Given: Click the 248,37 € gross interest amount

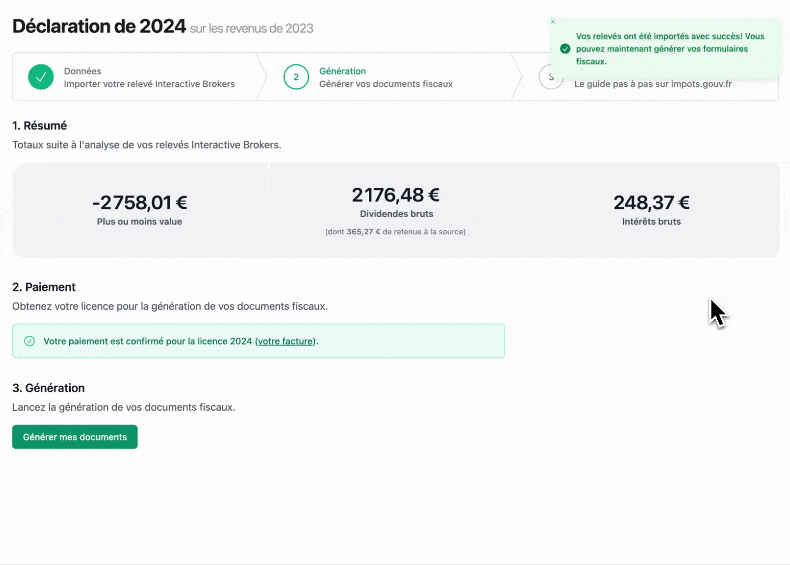Looking at the screenshot, I should [x=651, y=202].
